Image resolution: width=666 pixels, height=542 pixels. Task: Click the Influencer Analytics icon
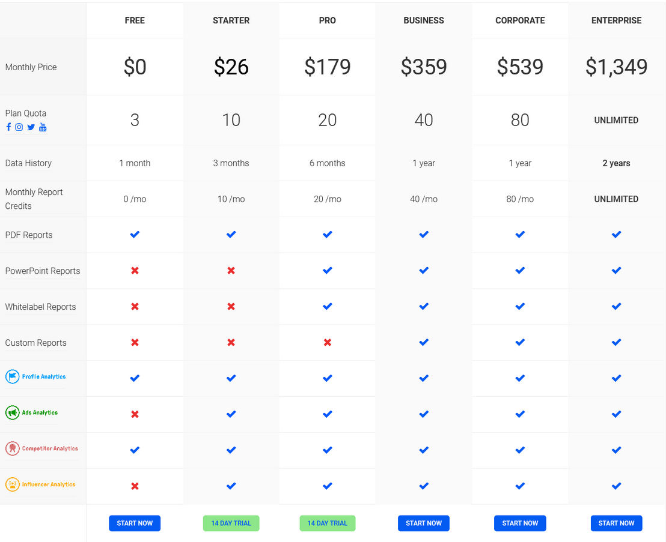[12, 484]
